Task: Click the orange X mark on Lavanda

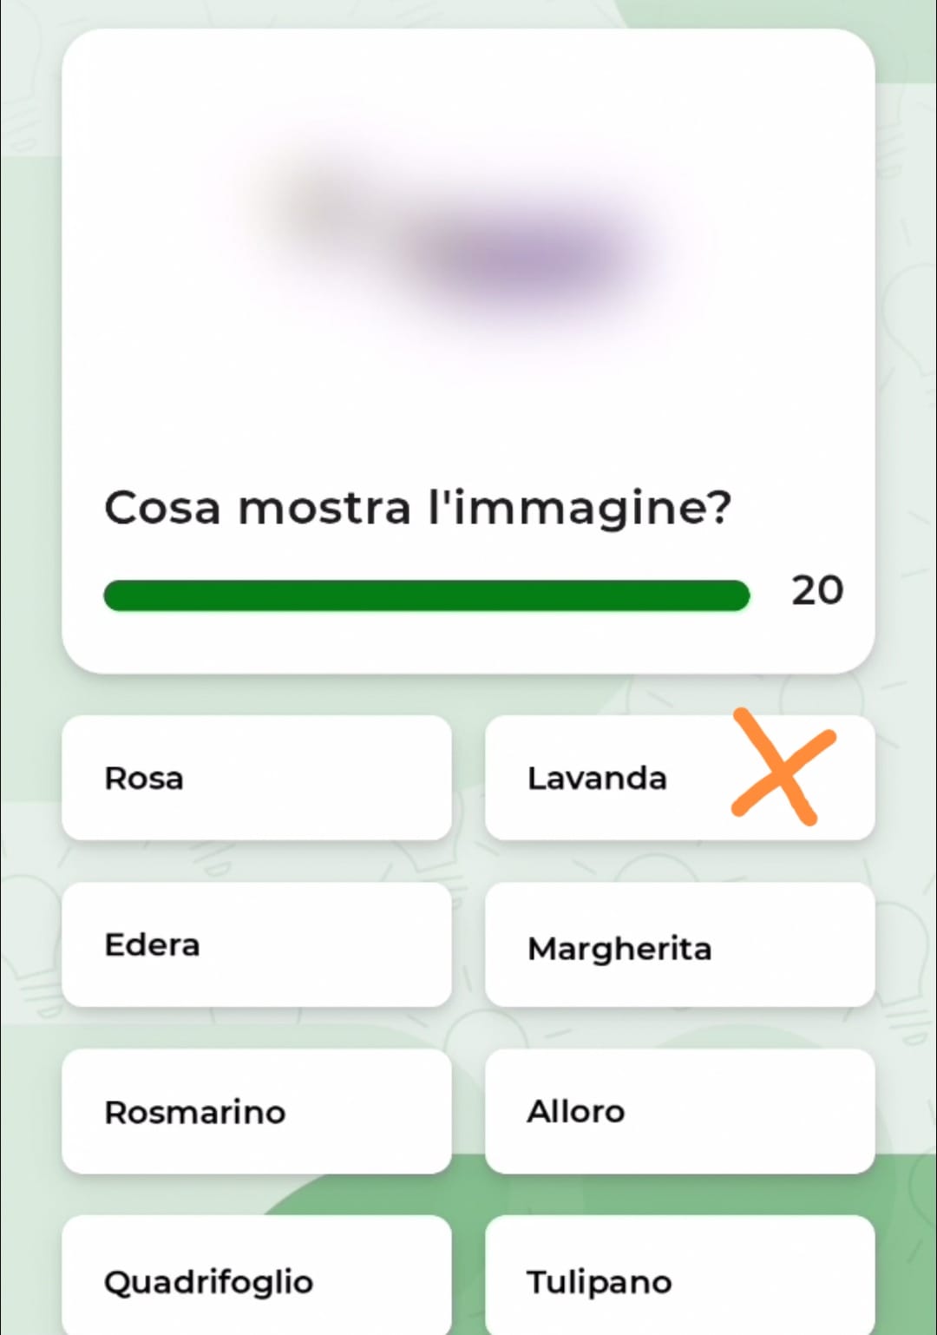Action: 783,766
